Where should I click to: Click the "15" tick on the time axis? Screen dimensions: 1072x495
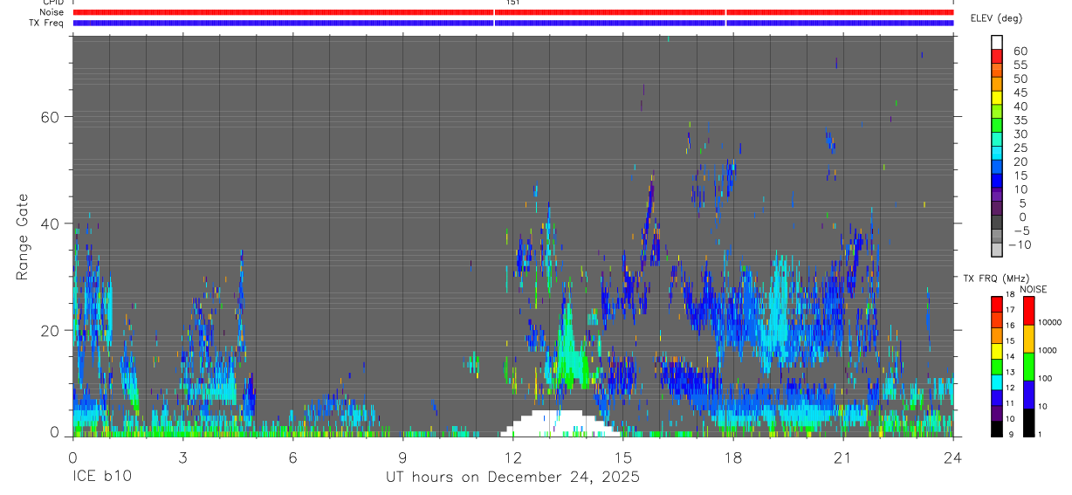click(x=623, y=457)
